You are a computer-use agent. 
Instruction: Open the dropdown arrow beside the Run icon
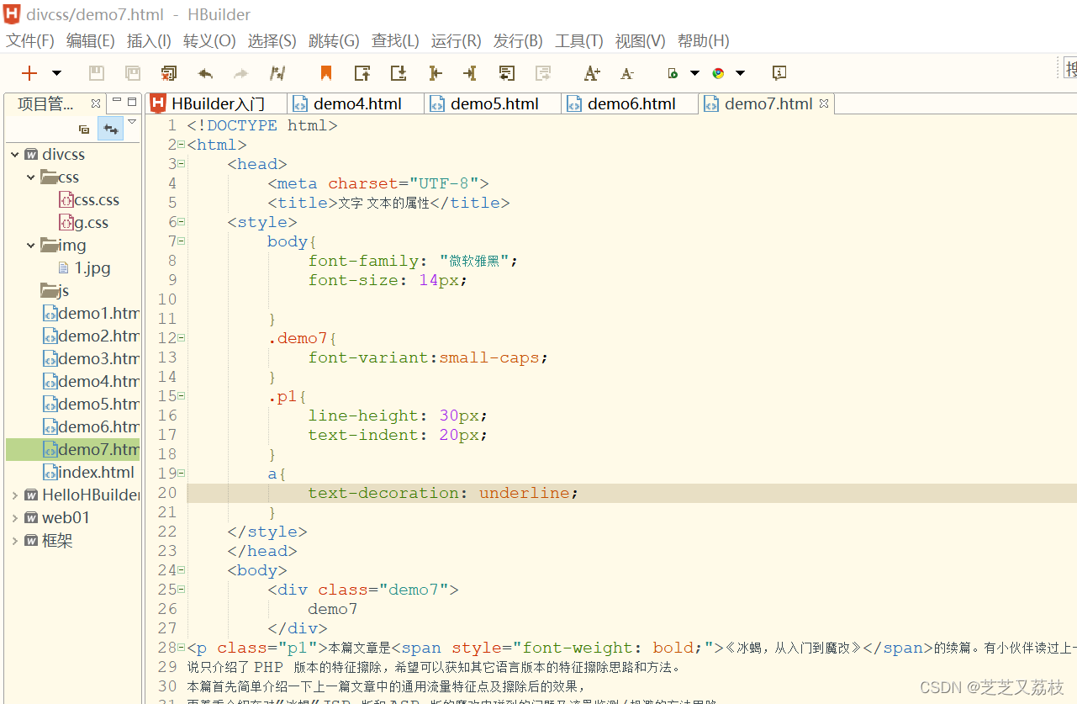(694, 73)
